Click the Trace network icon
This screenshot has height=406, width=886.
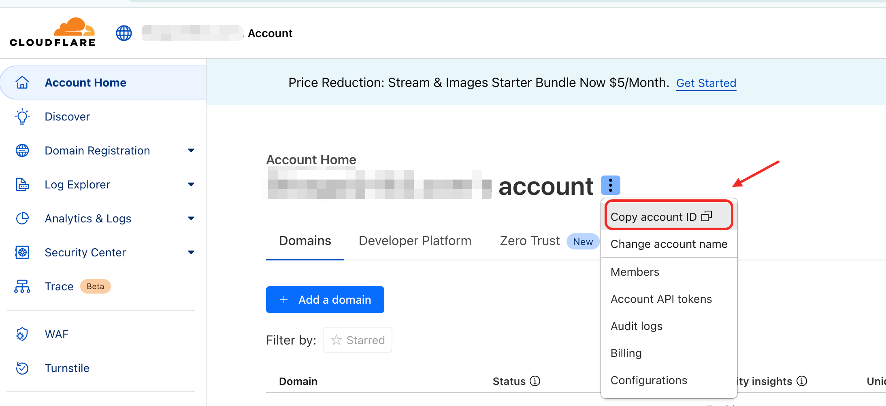pyautogui.click(x=22, y=286)
